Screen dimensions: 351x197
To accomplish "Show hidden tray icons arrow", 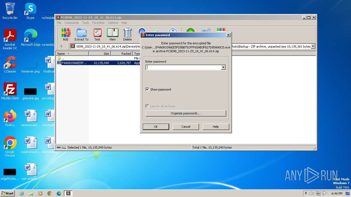I will coord(306,193).
